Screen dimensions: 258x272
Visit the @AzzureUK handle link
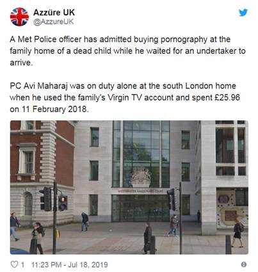(x=54, y=22)
